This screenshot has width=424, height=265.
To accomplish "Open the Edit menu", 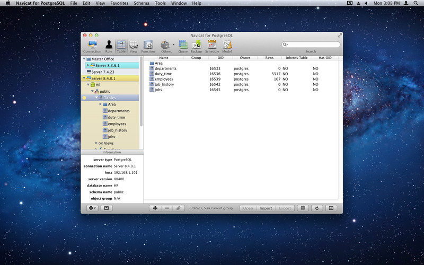I will [x=86, y=3].
